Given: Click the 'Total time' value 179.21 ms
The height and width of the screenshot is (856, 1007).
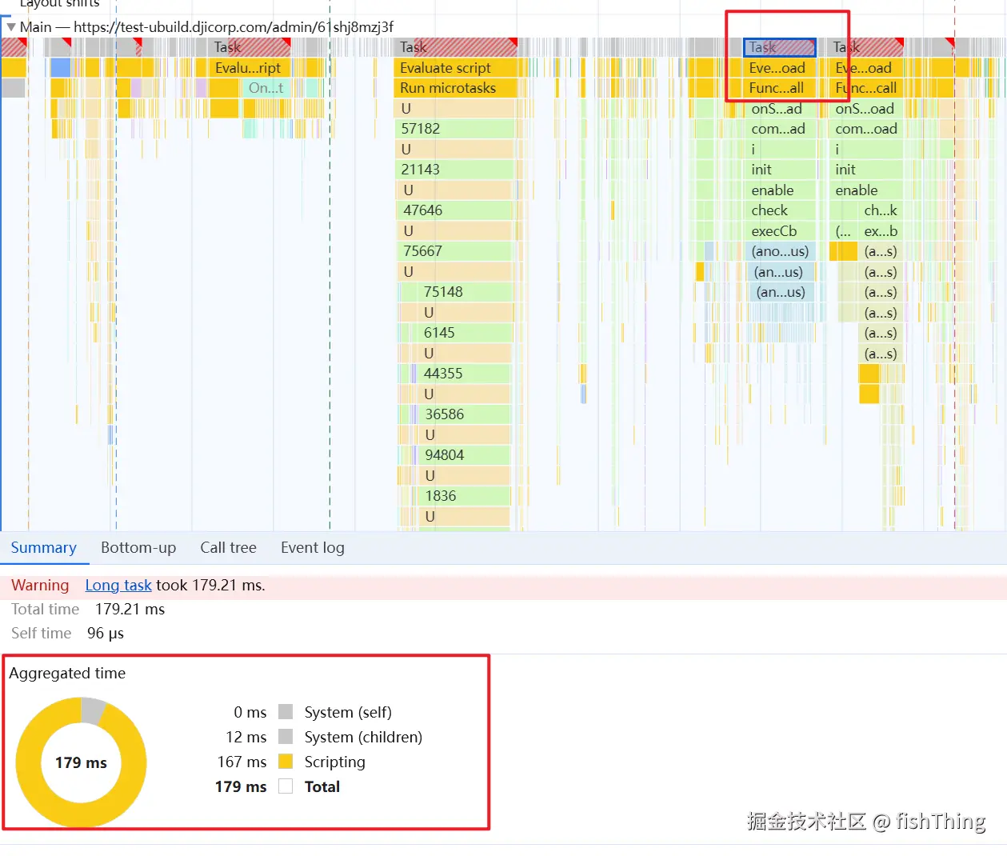Looking at the screenshot, I should pos(130,609).
